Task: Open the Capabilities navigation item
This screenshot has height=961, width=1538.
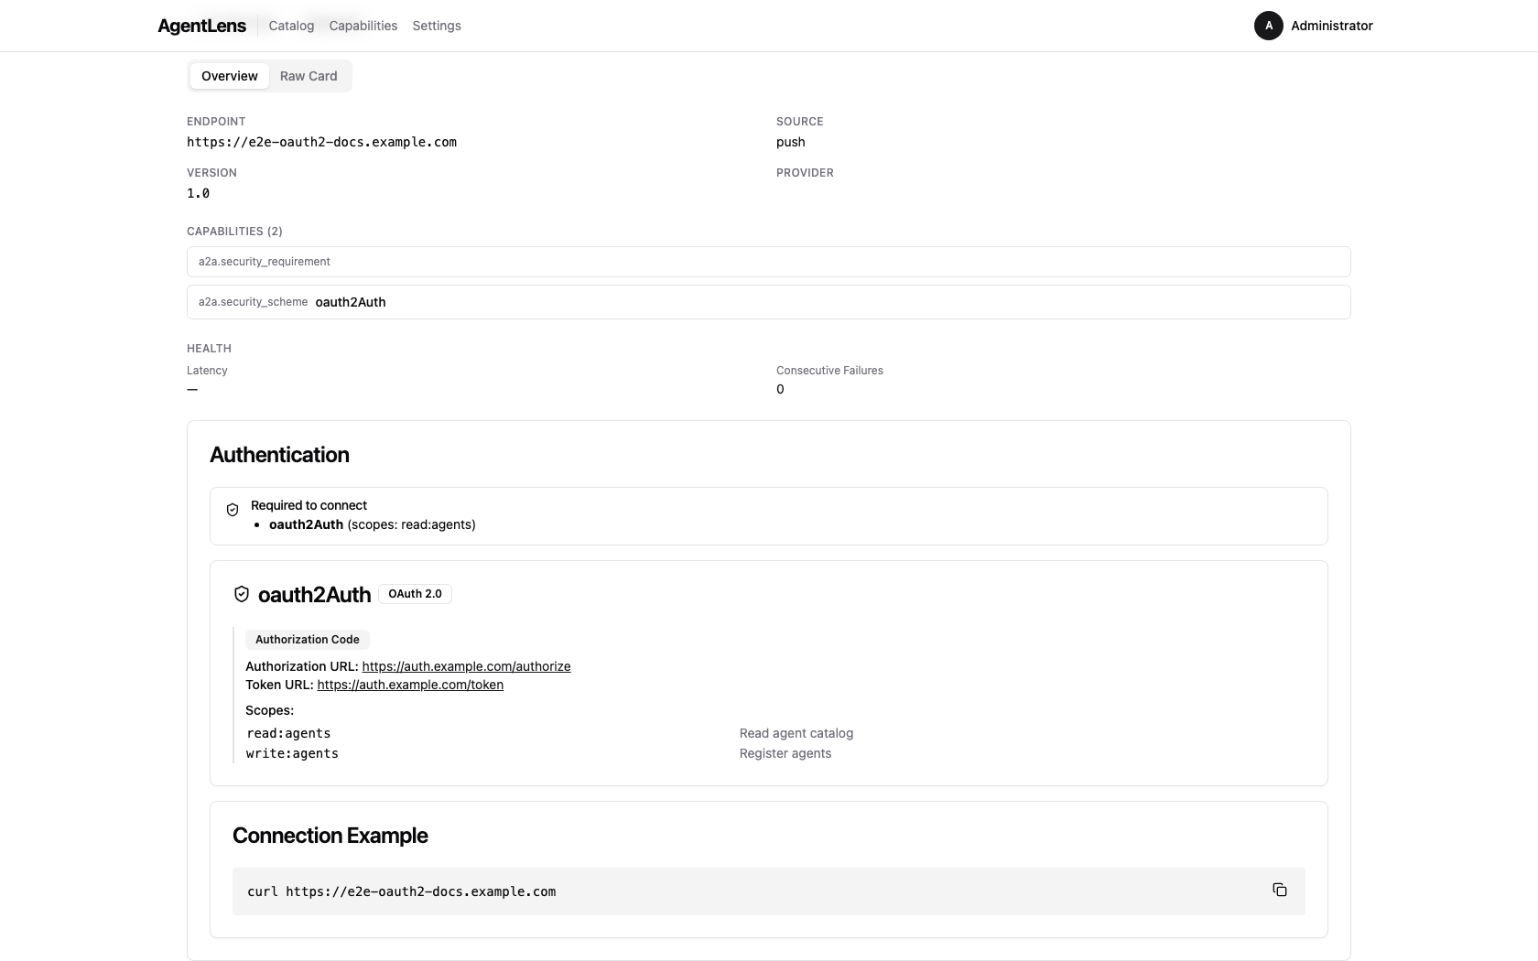Action: point(363,26)
